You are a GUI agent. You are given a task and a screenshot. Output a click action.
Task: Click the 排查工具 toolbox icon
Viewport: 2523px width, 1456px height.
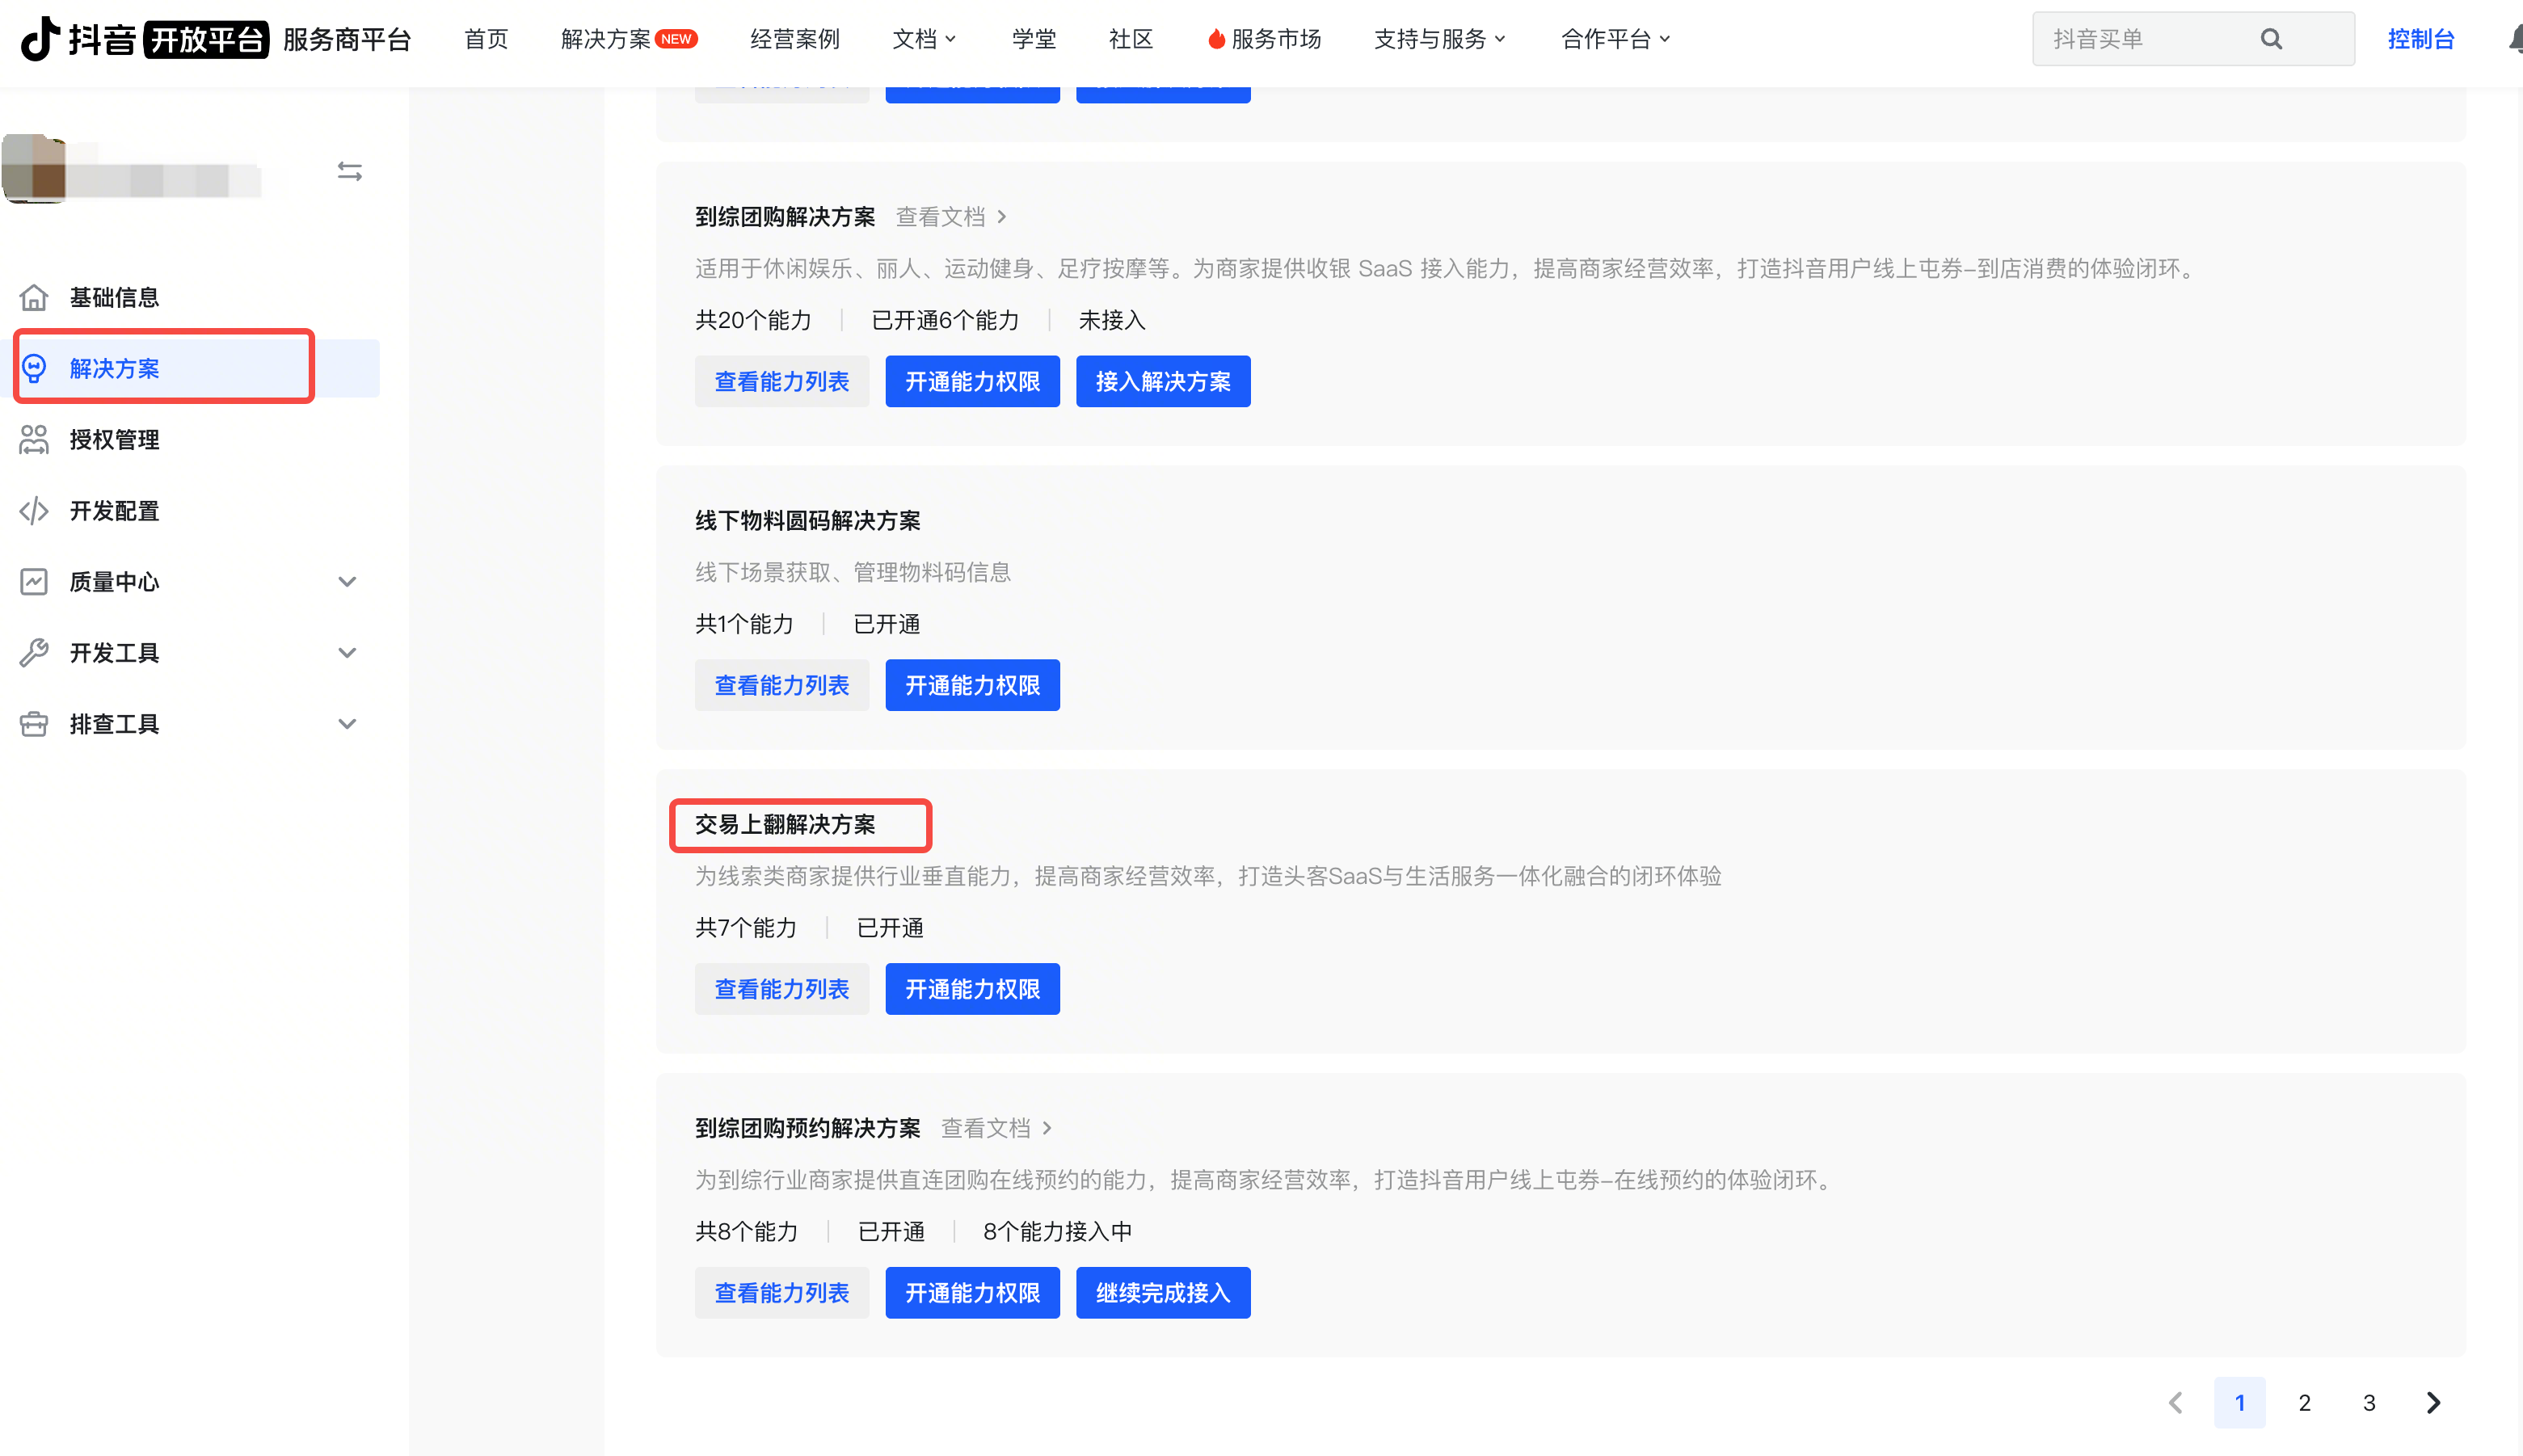[x=34, y=724]
